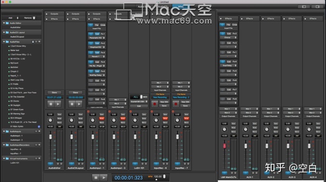Click the AudioCD Layout folder icon
This screenshot has height=182, width=326.
pos(7,32)
